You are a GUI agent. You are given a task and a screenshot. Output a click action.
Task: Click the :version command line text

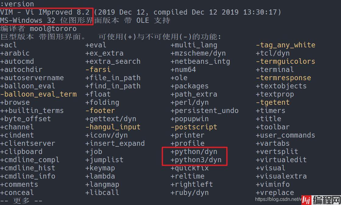coord(17,4)
